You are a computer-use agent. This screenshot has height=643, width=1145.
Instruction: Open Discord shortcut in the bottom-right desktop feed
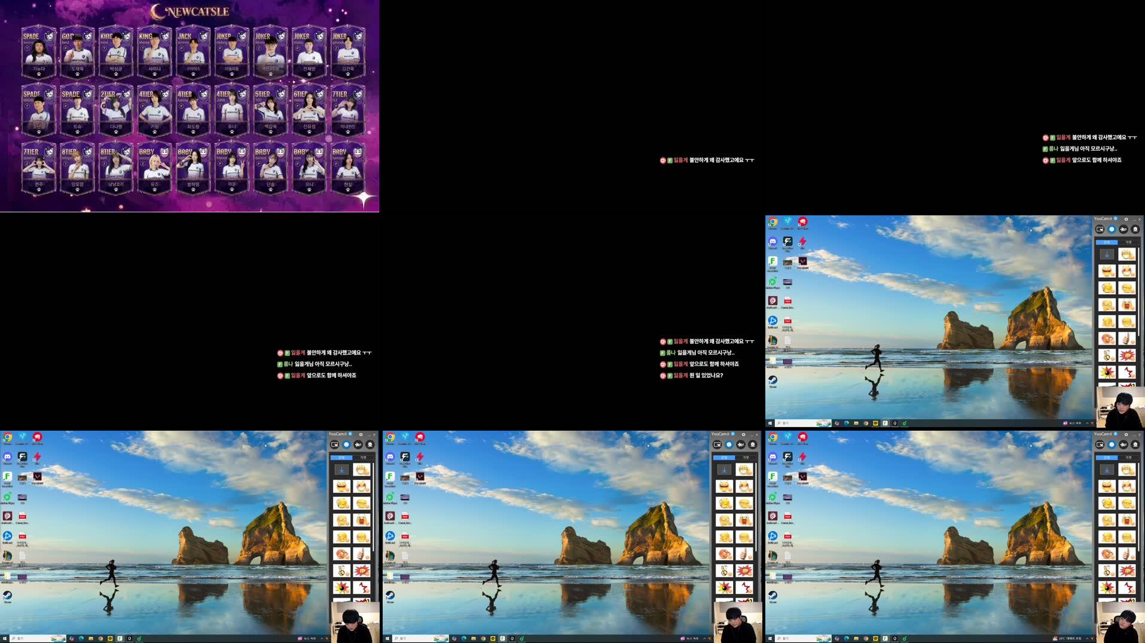pos(773,458)
